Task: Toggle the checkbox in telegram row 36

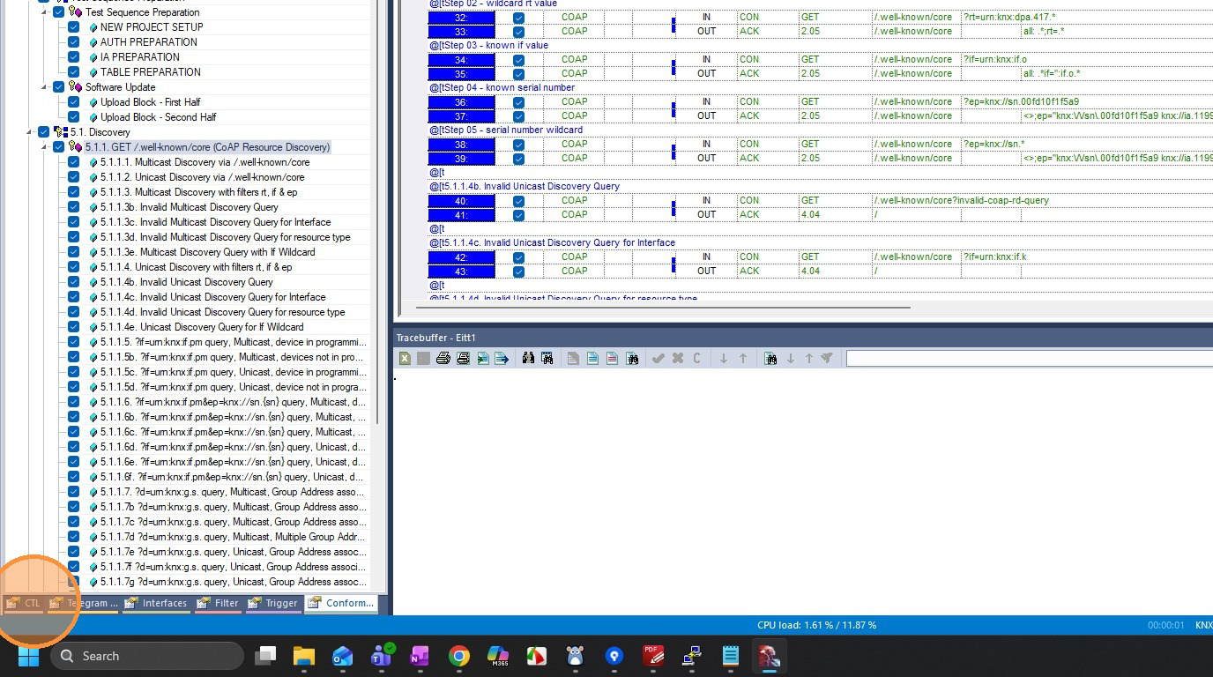Action: (518, 102)
